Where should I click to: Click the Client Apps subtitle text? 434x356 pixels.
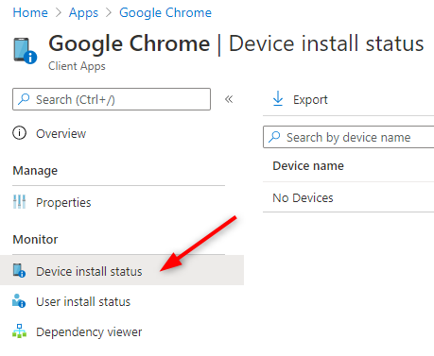[x=77, y=66]
